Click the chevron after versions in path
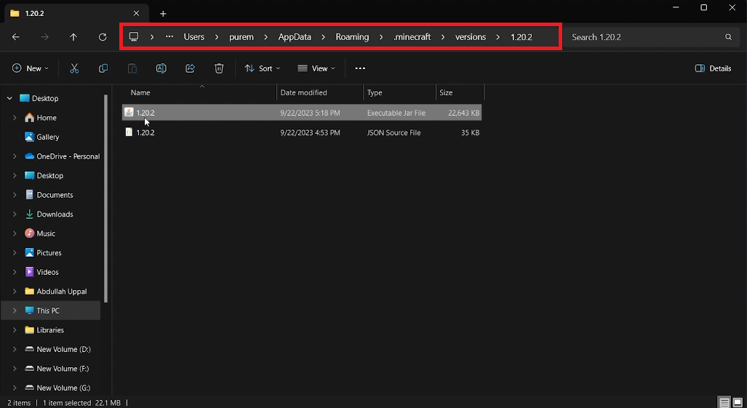 point(498,37)
